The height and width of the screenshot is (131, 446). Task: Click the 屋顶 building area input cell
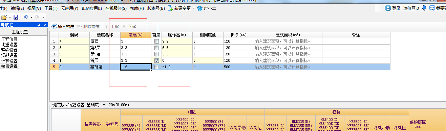tap(288, 41)
